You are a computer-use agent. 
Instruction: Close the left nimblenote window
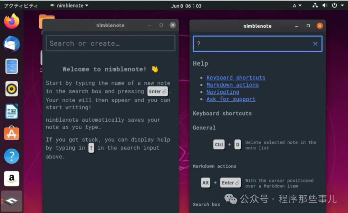click(x=172, y=25)
